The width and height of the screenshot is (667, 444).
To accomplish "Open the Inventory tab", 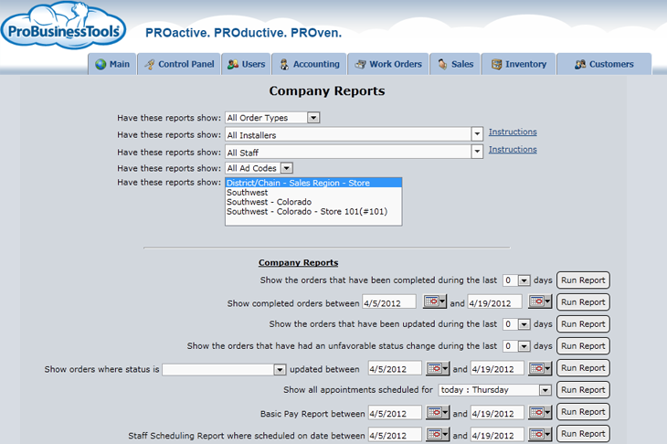I will (519, 64).
